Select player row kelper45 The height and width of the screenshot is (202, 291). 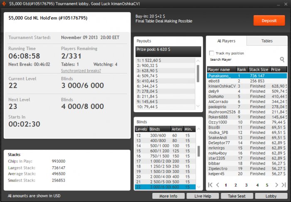[x=247, y=174]
